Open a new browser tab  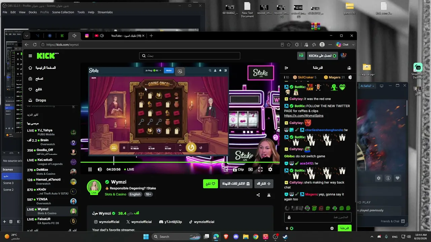[x=151, y=36]
